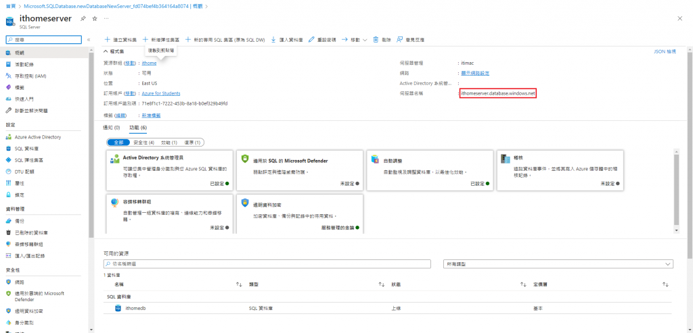Open the ithome resource group link

click(x=149, y=63)
